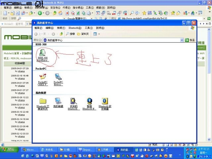Open 工具 menu in Bluetooth window
Viewport: 212px width, 159px height.
coord(89,28)
